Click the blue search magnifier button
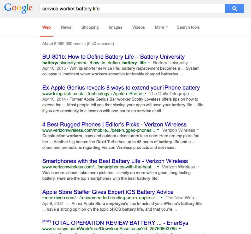The width and height of the screenshot is (251, 234). click(234, 9)
